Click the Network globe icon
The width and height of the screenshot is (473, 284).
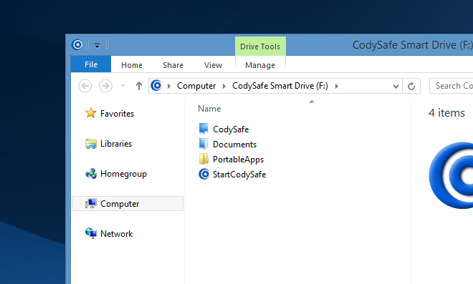pos(90,233)
